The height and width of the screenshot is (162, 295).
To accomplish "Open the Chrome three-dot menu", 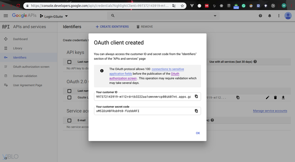I will pos(292,6).
